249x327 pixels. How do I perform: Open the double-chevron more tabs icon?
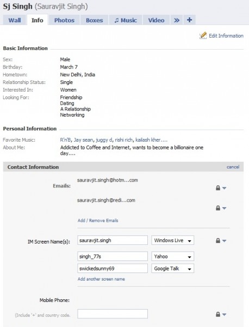tap(177, 20)
